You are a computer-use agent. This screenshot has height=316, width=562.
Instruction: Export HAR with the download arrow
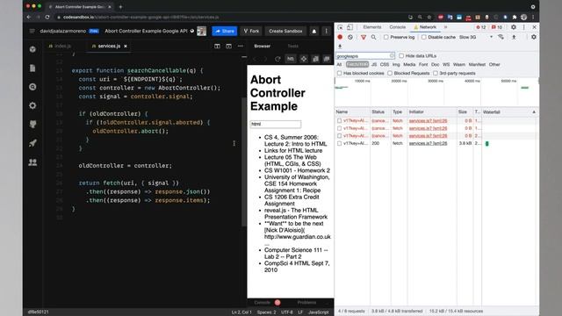pos(340,47)
